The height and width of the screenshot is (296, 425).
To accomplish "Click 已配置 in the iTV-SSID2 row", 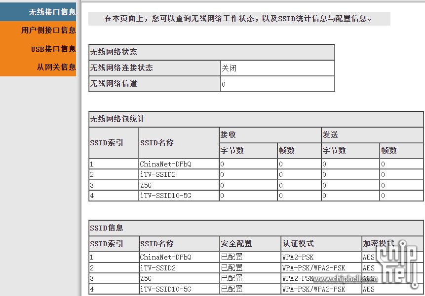I will point(232,268).
